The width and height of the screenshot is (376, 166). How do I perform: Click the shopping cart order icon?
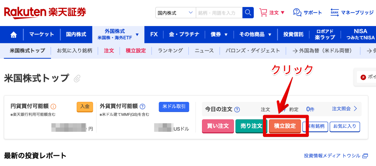[x=263, y=12]
